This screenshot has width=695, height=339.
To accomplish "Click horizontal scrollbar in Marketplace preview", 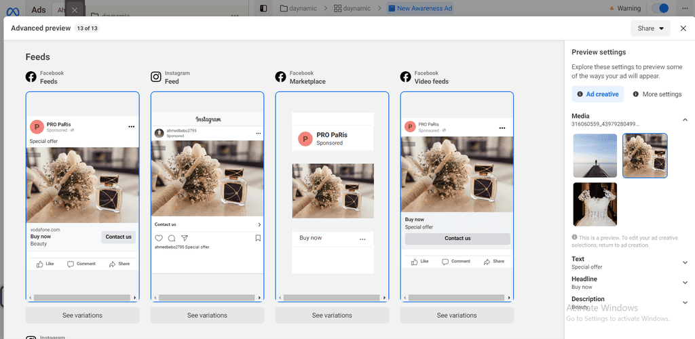I will (332, 298).
